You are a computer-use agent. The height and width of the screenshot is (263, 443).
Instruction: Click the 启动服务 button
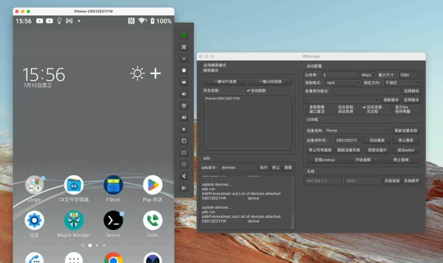pyautogui.click(x=377, y=140)
